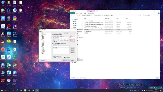Image resolution: width=163 pixels, height=92 pixels.
Task: Click the host name IP address field
Action: click(x=61, y=37)
